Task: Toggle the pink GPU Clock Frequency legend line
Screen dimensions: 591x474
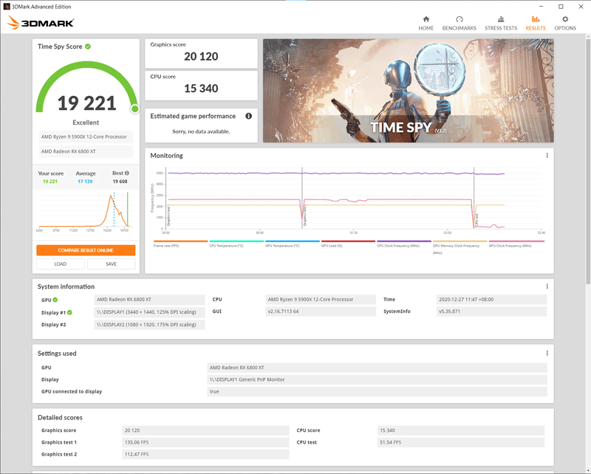Action: coord(516,241)
